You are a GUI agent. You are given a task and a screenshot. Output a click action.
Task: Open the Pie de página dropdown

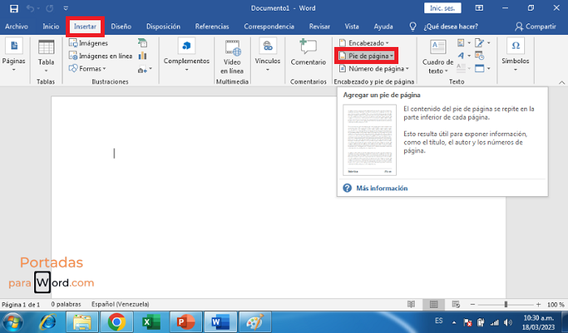point(366,56)
